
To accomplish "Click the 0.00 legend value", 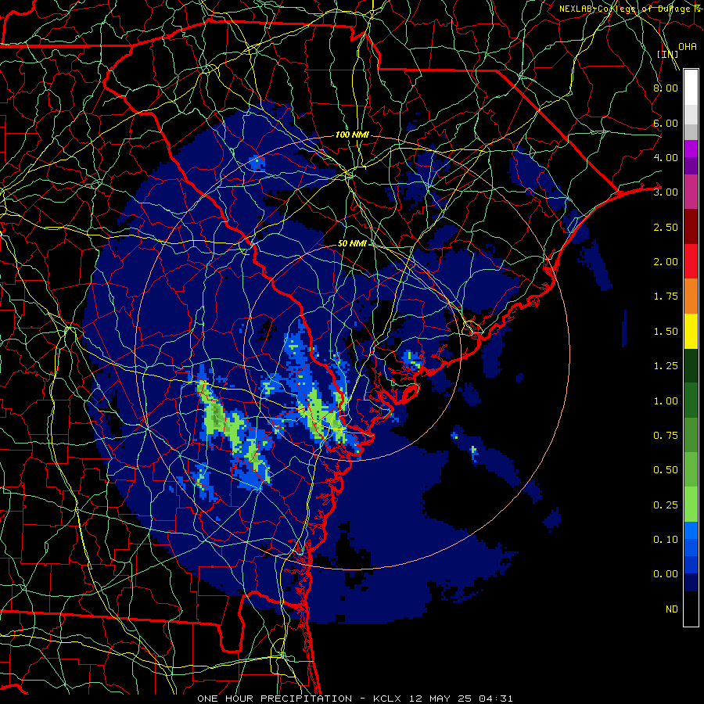I will point(666,574).
